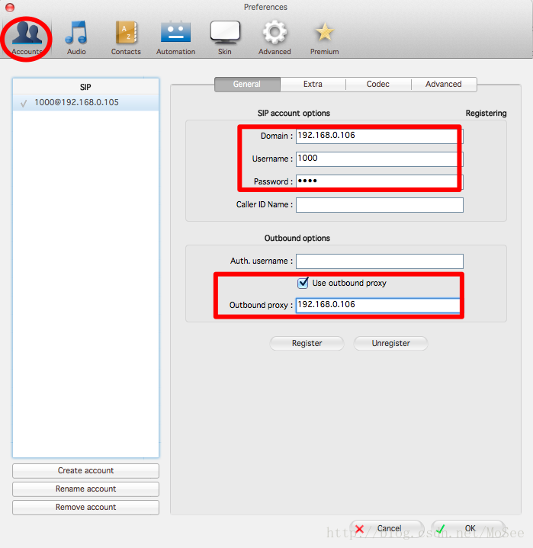The image size is (533, 548).
Task: Select account 1000@192.168.0.105 in SIP list
Action: pyautogui.click(x=85, y=102)
